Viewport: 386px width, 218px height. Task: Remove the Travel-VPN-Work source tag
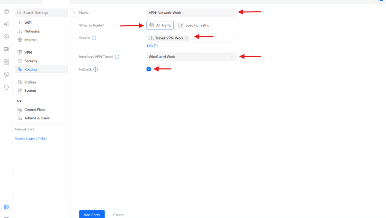tap(187, 38)
